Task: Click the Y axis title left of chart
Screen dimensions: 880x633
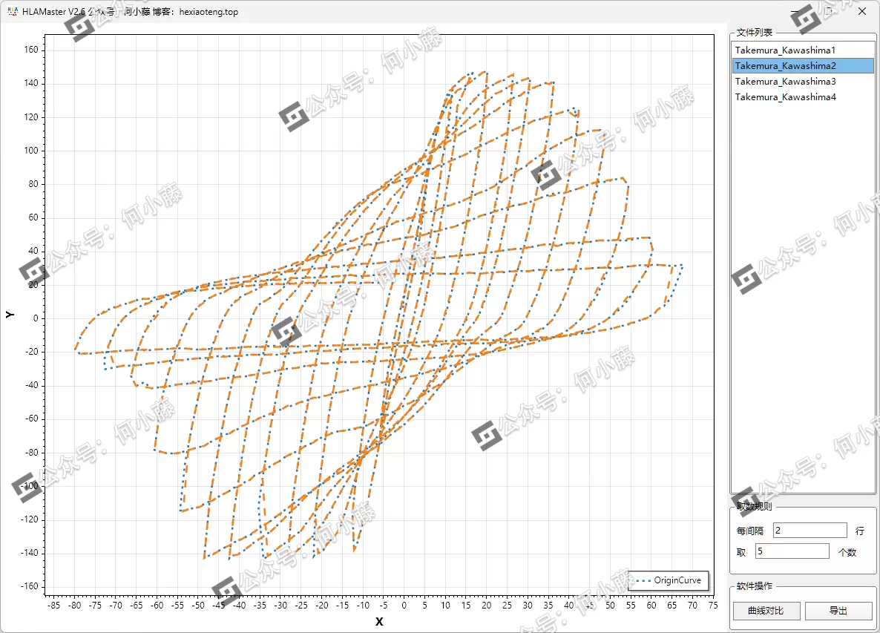Action: 10,315
